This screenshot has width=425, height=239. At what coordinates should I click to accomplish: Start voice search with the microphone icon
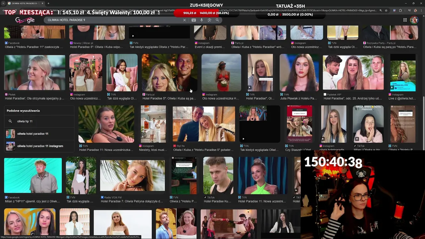[x=202, y=20]
